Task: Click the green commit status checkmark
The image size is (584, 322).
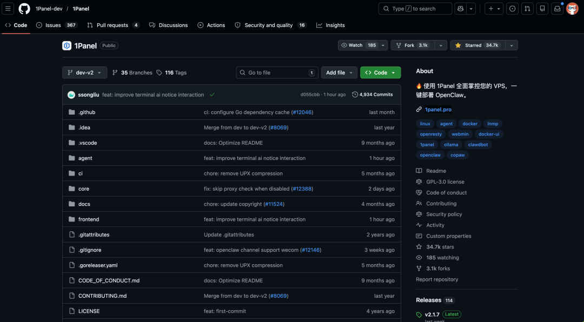Action: point(212,95)
